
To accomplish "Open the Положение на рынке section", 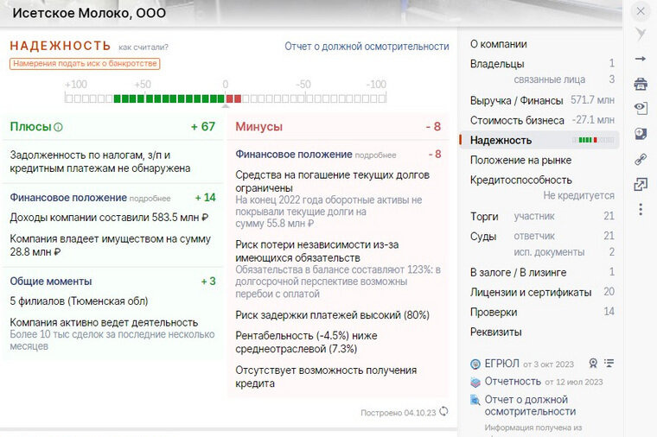I will click(x=520, y=160).
